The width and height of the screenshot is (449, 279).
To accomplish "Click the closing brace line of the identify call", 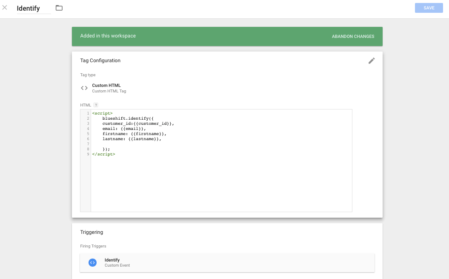I will tap(106, 150).
